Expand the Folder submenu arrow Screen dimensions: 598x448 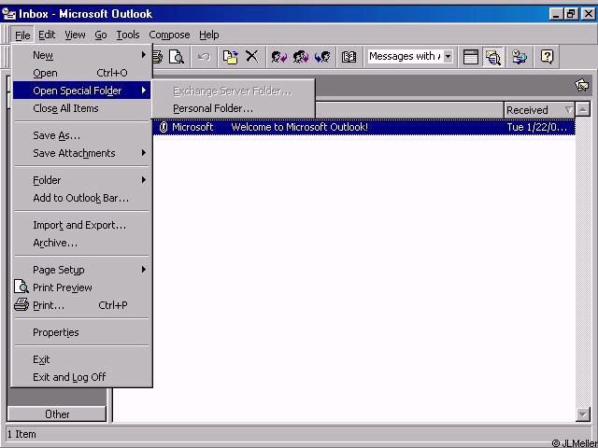pos(144,180)
